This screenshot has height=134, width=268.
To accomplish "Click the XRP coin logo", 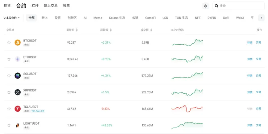I will (x=18, y=92).
